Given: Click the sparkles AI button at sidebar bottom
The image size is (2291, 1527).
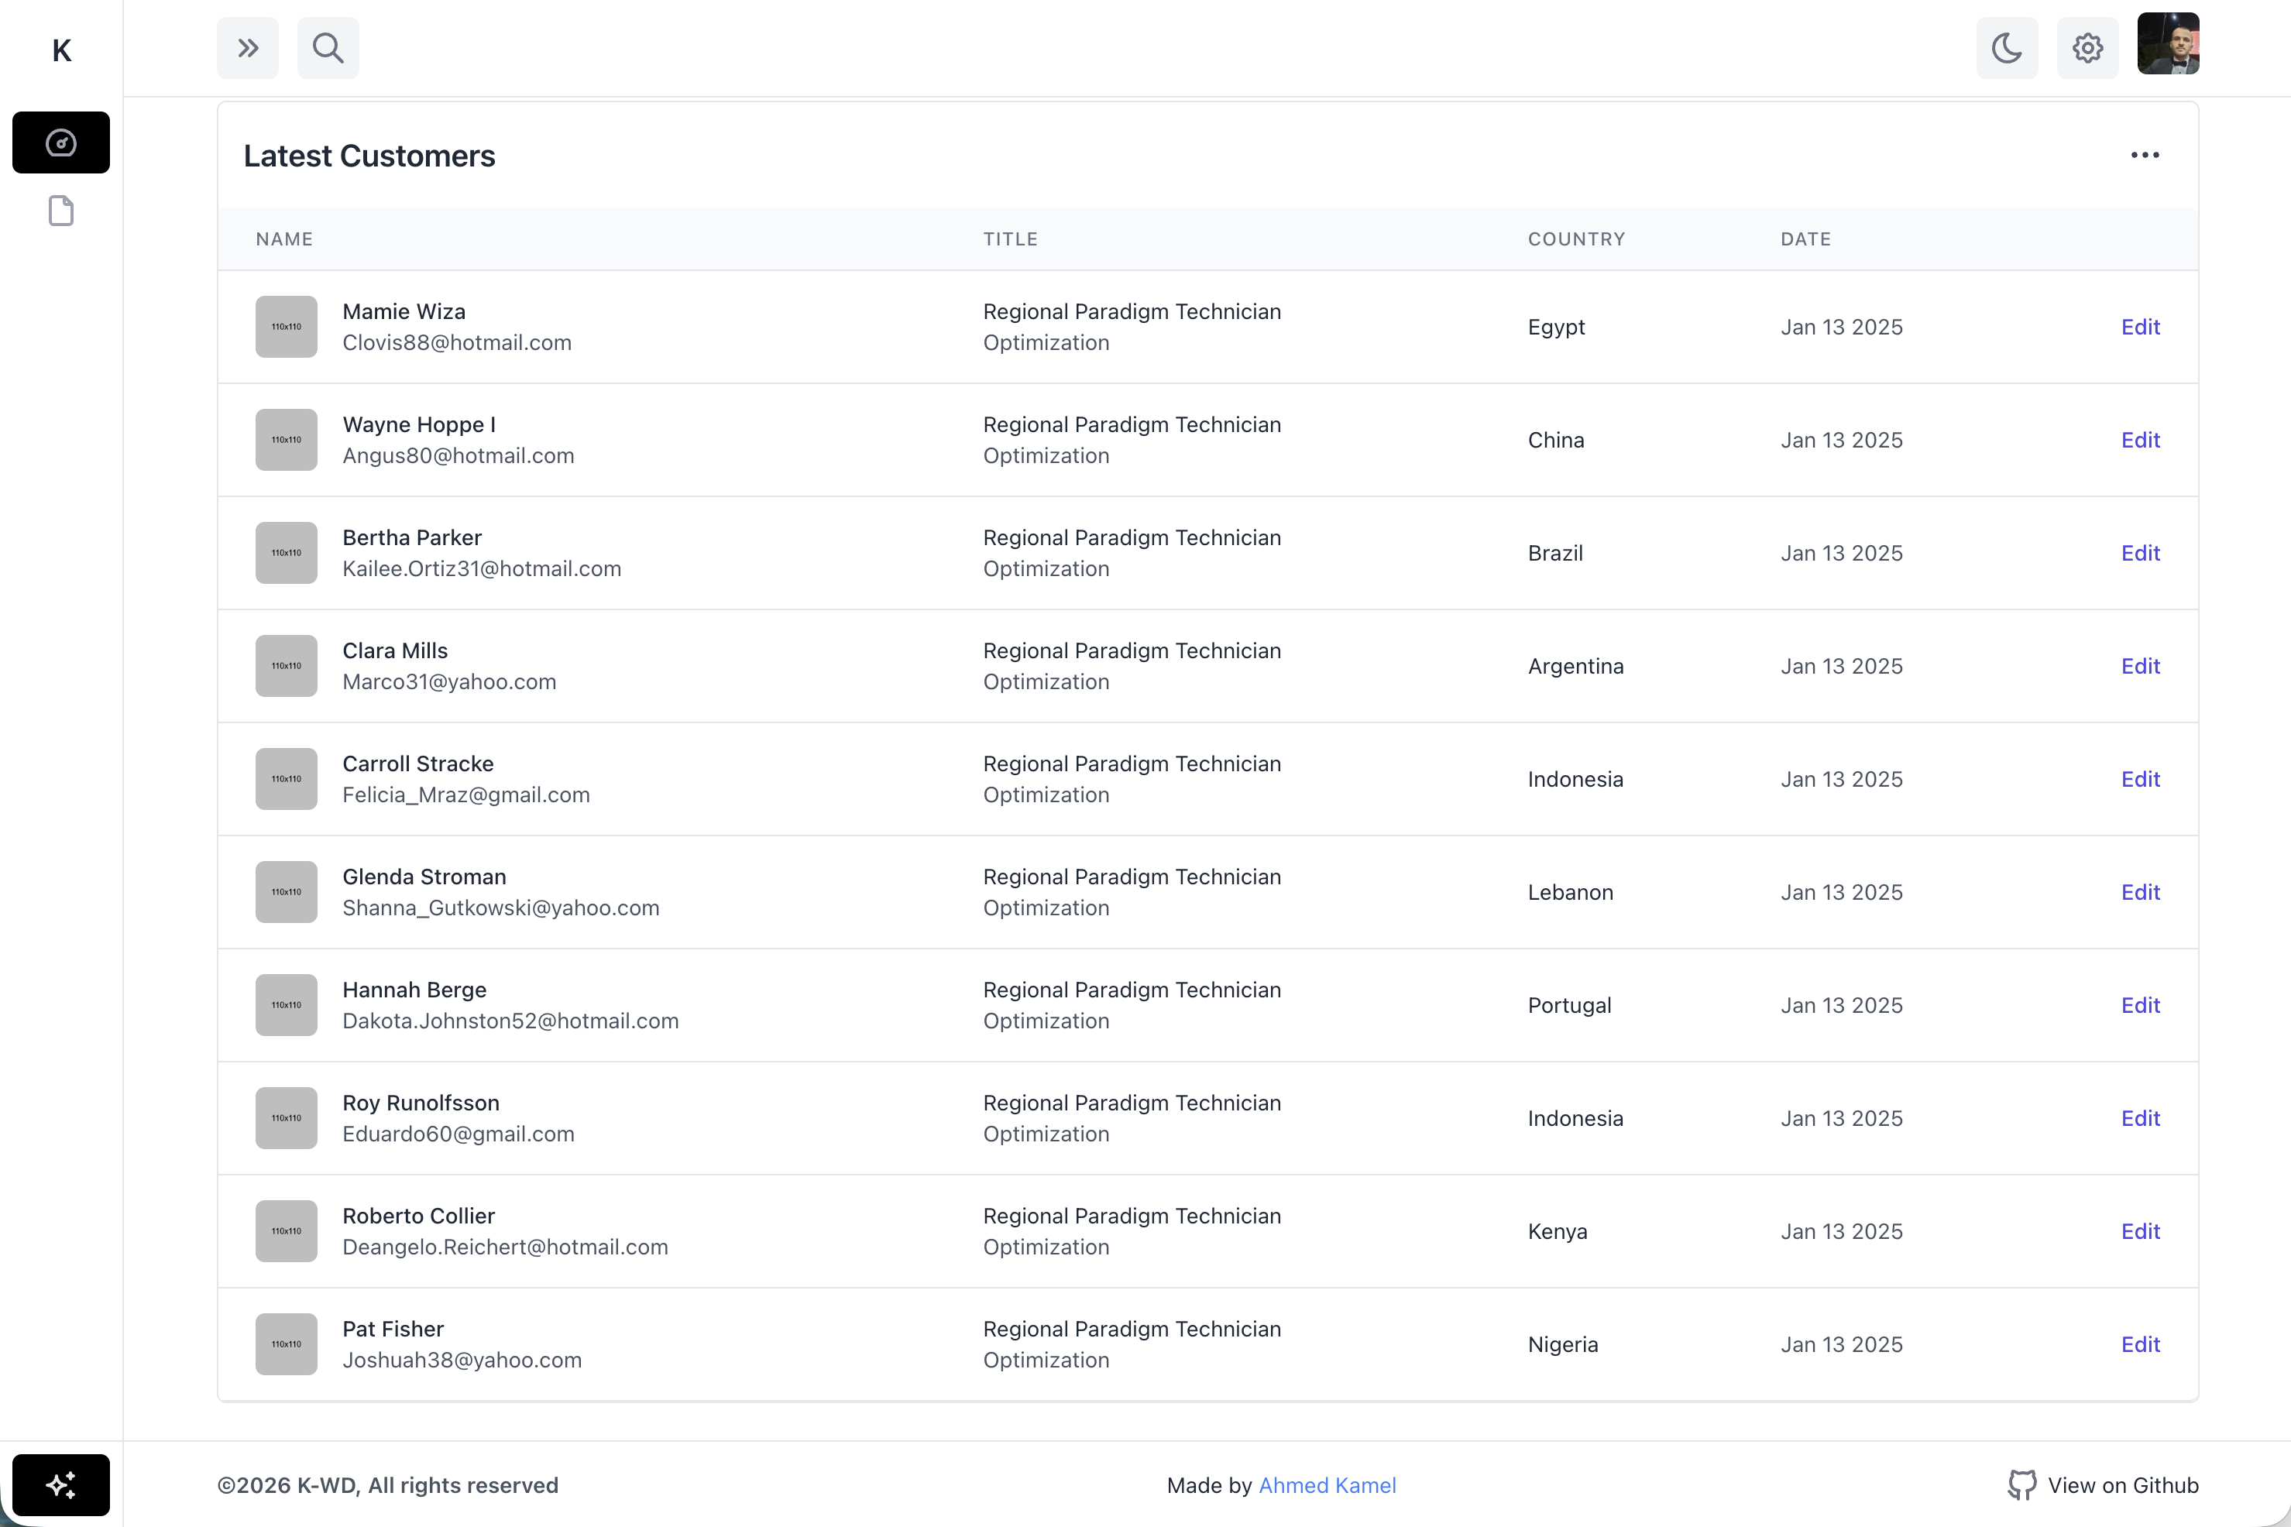Looking at the screenshot, I should pos(61,1484).
